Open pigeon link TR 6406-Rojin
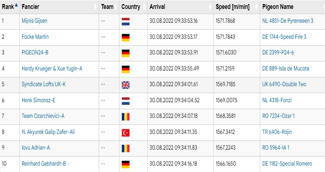Viewport: 325px width, 172px height. tap(277, 132)
